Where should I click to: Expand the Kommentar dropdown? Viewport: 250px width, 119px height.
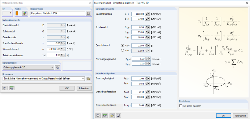(x=83, y=78)
